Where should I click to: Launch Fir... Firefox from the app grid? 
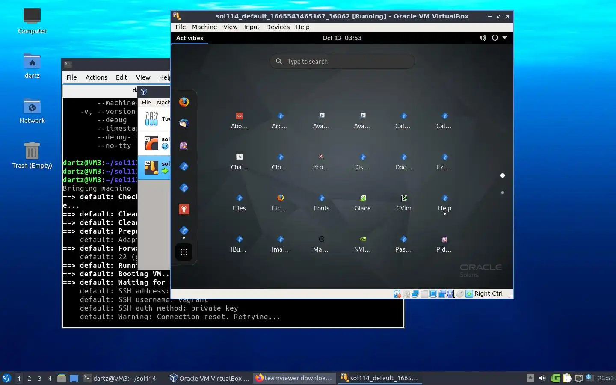(x=280, y=203)
